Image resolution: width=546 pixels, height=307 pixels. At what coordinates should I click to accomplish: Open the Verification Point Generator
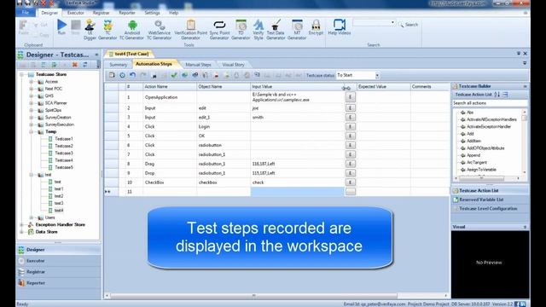pos(190,30)
